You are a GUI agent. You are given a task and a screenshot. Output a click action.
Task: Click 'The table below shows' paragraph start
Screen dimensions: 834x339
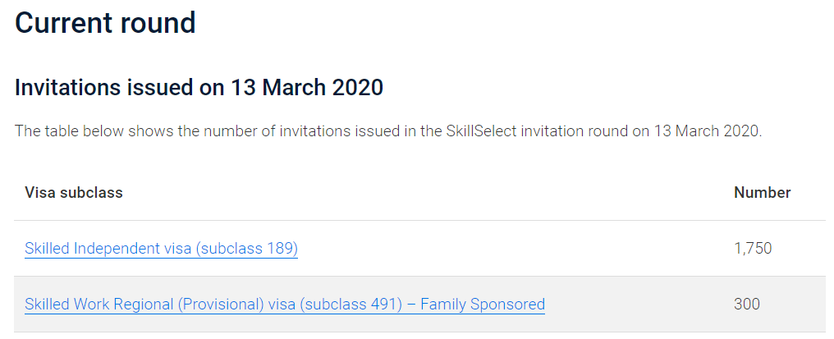[94, 131]
